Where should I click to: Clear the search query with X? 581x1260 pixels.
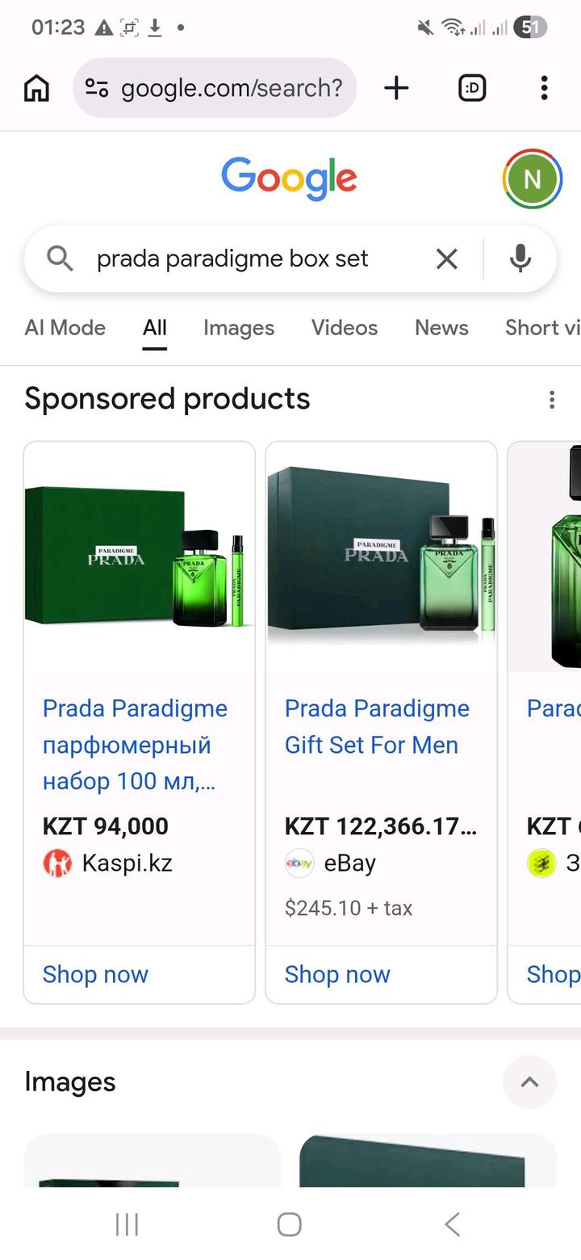(x=447, y=258)
